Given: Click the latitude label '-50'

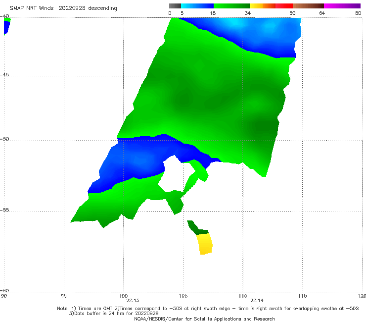Looking at the screenshot, I should click(4, 139).
